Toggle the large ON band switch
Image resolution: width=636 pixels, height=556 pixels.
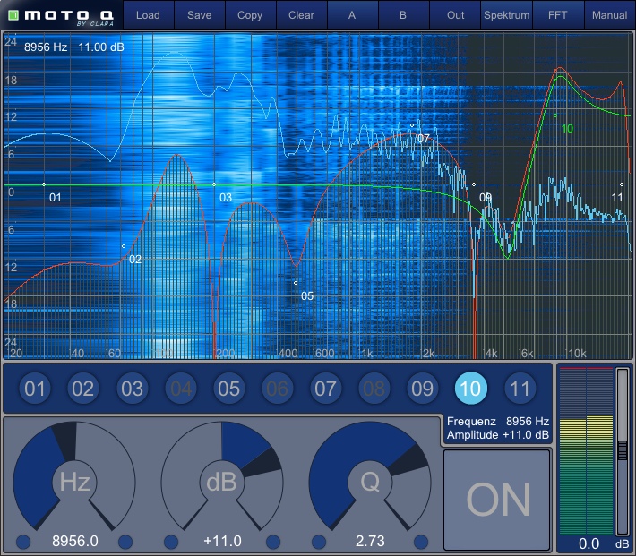[x=497, y=500]
